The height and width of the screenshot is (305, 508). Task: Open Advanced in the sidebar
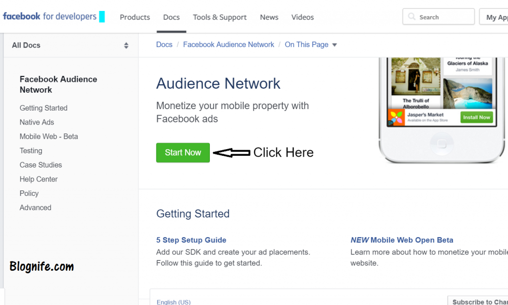[35, 207]
